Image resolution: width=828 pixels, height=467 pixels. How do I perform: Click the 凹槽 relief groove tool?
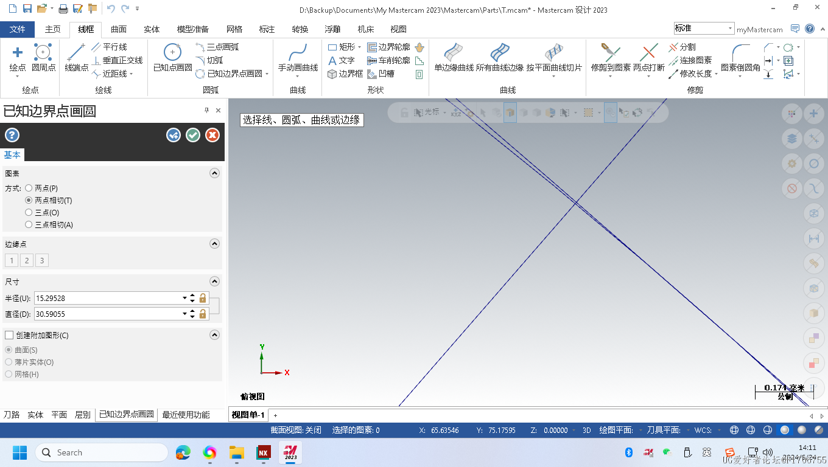381,74
